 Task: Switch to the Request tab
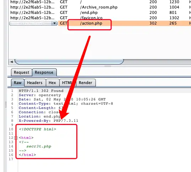pyautogui.click(x=22, y=72)
